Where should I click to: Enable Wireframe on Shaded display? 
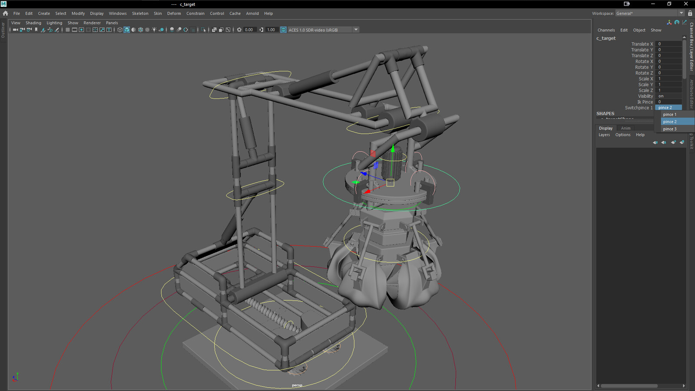point(141,30)
